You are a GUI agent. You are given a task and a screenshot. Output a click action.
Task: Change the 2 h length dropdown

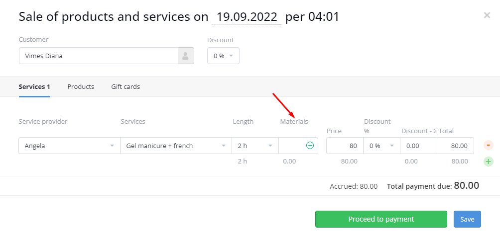[255, 146]
